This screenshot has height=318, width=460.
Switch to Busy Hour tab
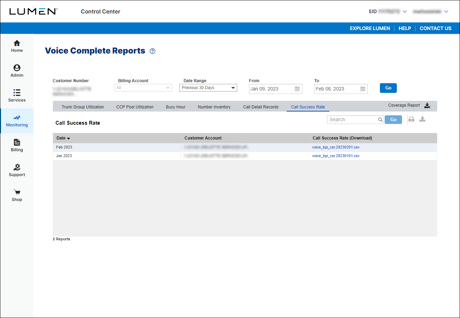(x=176, y=107)
